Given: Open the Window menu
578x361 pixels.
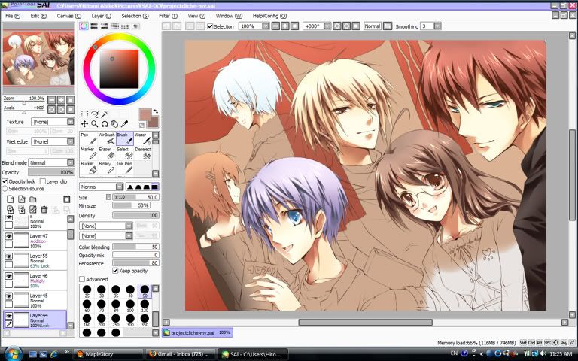Looking at the screenshot, I should 229,16.
